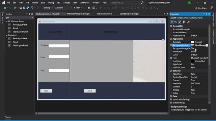This screenshot has height=121, width=216.
Task: Click the ForeColor black color swatch
Action: [192, 61]
